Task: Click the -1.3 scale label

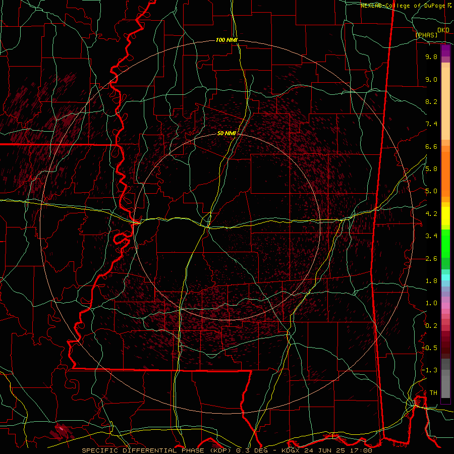Action: 430,370
